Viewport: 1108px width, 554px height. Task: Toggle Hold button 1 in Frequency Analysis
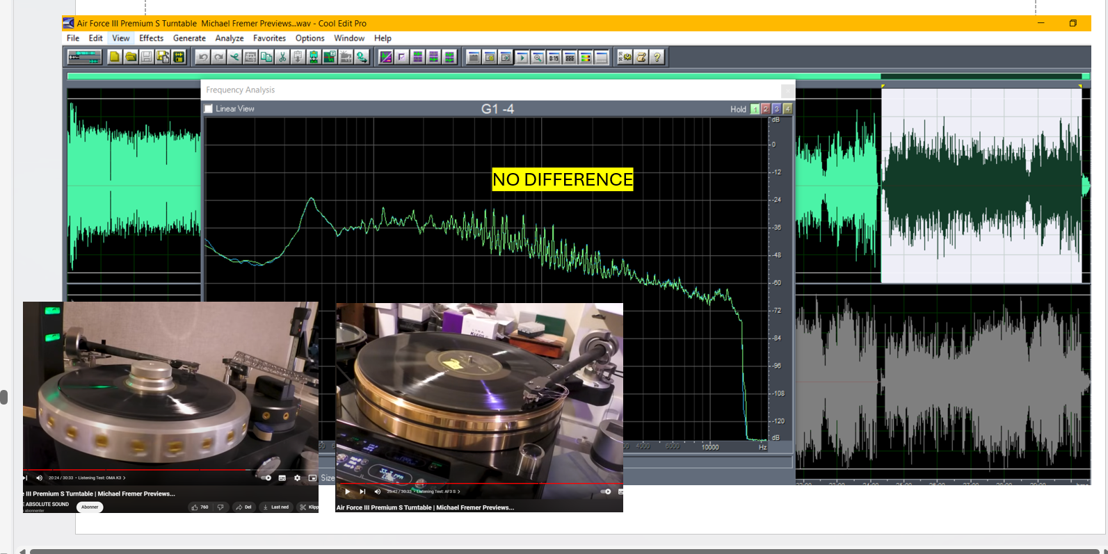(x=755, y=109)
